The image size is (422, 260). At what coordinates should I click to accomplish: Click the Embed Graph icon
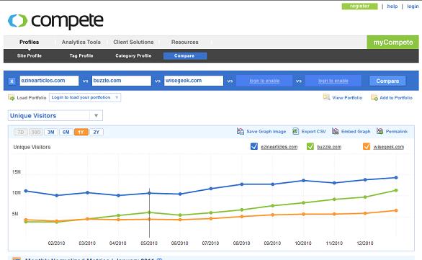[336, 131]
